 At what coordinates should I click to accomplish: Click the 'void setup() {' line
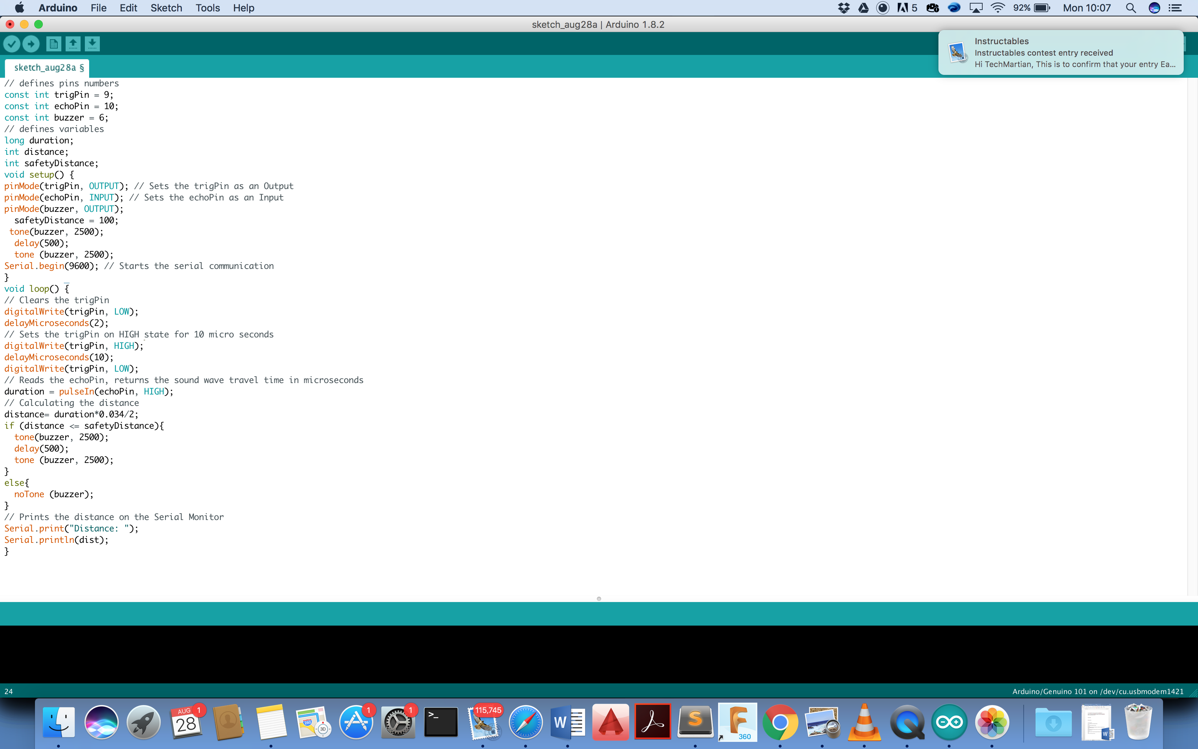[x=39, y=174]
